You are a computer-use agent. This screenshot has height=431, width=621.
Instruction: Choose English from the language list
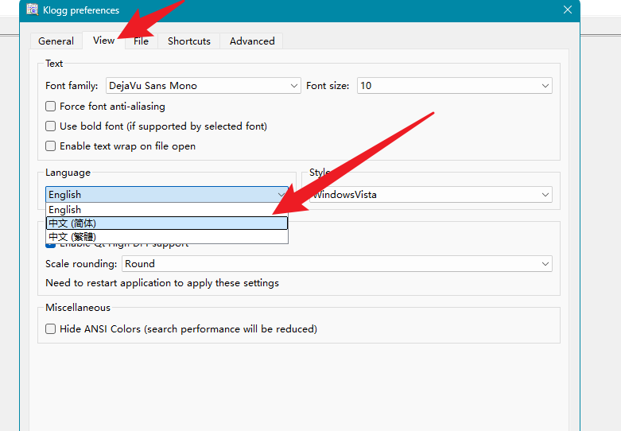pos(167,210)
